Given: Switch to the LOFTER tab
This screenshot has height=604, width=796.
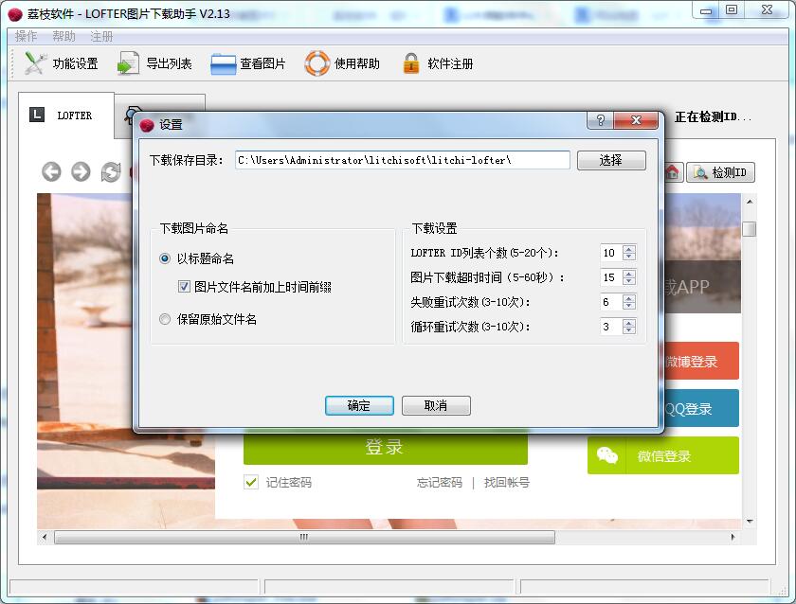Looking at the screenshot, I should (x=66, y=115).
